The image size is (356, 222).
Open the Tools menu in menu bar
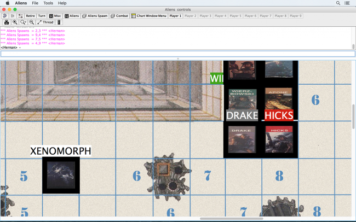click(x=48, y=3)
